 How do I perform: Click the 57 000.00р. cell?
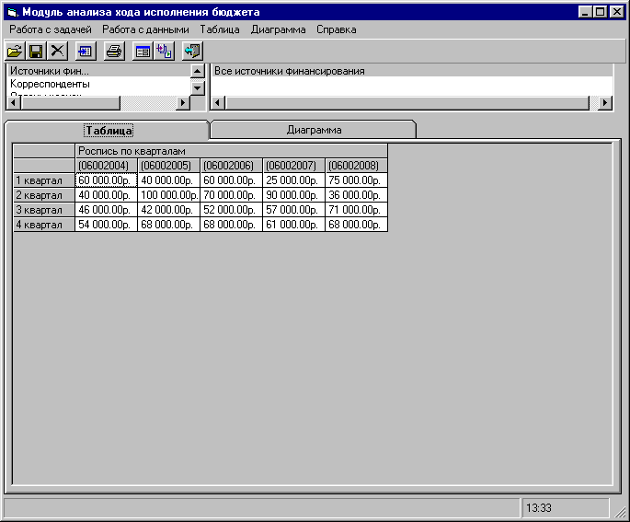point(293,210)
